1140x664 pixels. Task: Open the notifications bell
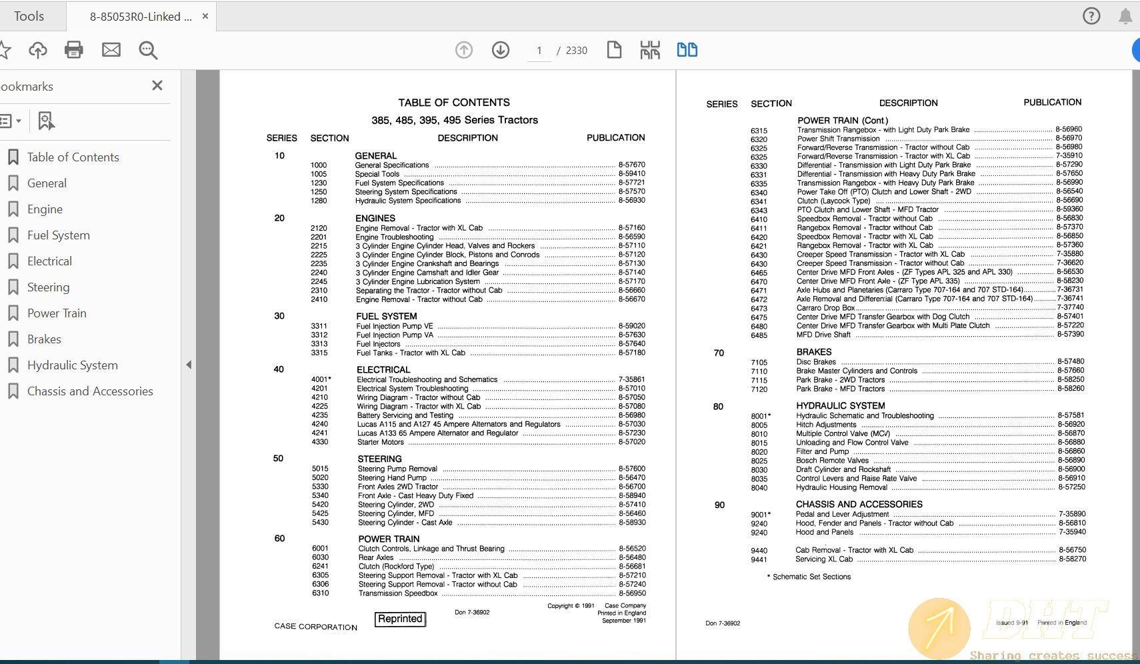tap(1125, 16)
